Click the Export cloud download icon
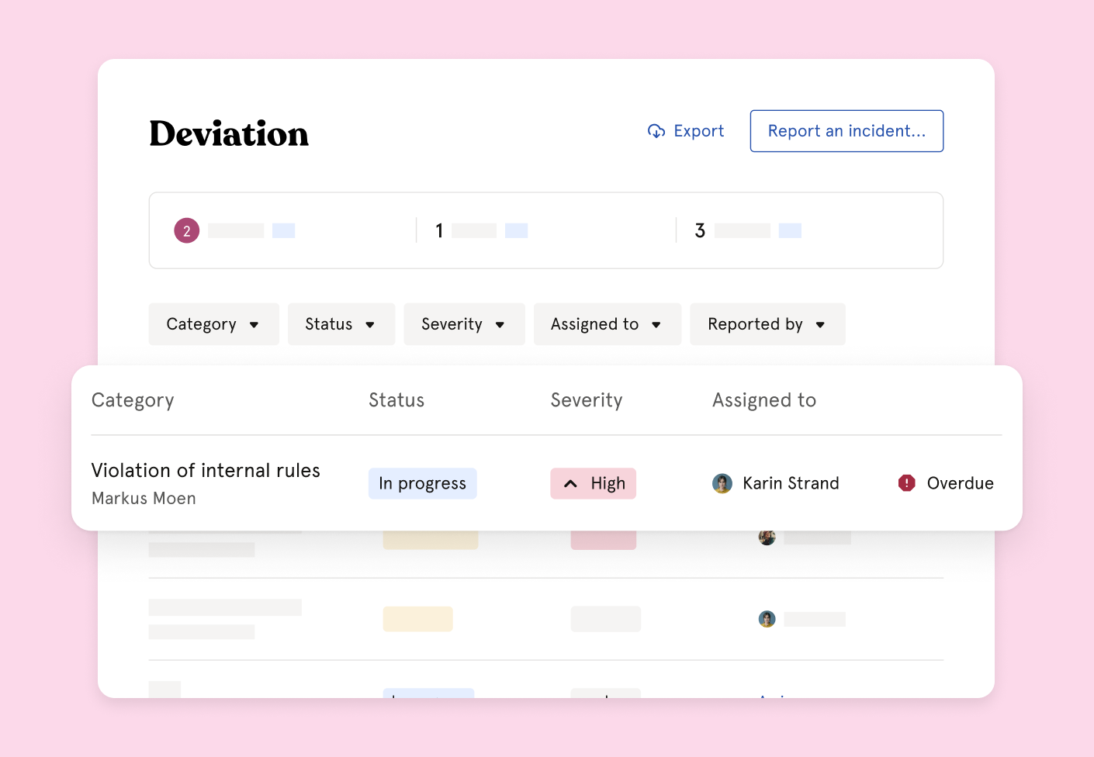Image resolution: width=1094 pixels, height=757 pixels. pos(656,131)
